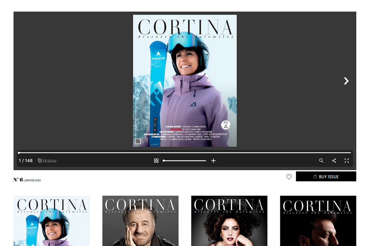Add the issue to favorites with the heart

pos(289,177)
